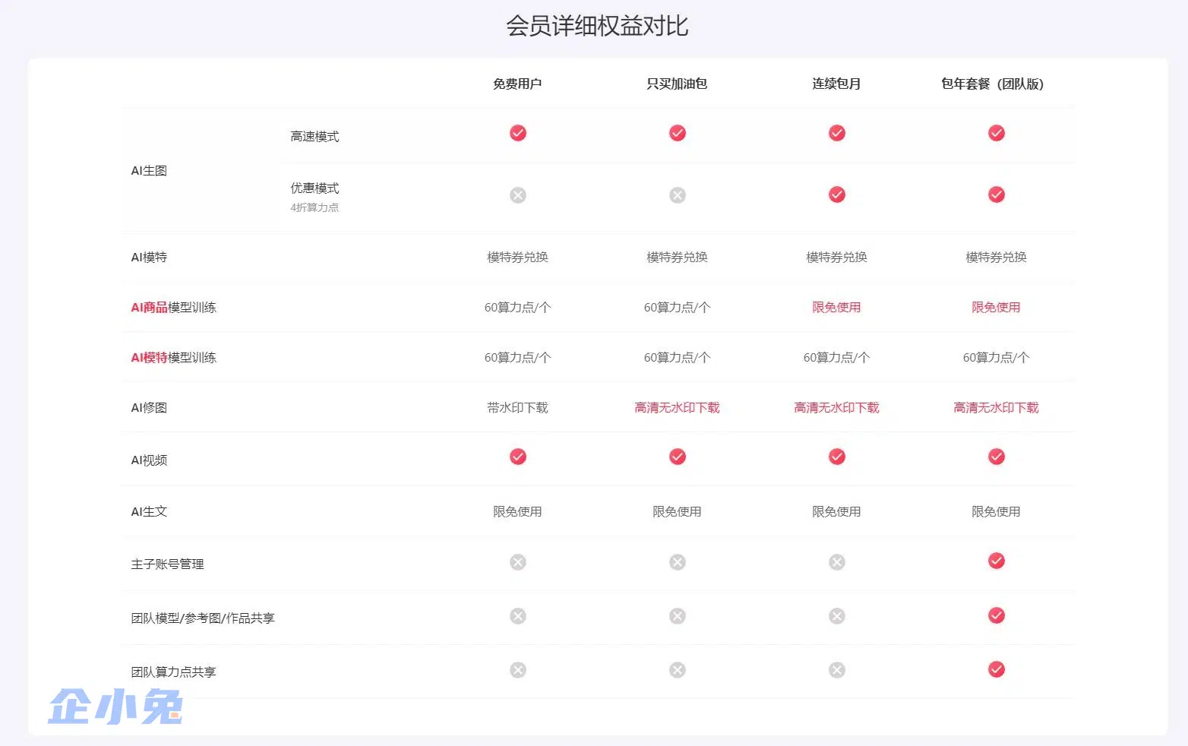The width and height of the screenshot is (1188, 746).
Task: Click the AI修图 row label
Action: [x=149, y=408]
